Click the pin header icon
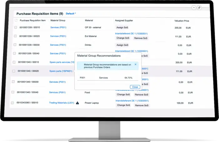The width and height of the screenshot is (219, 142). (x=199, y=7)
